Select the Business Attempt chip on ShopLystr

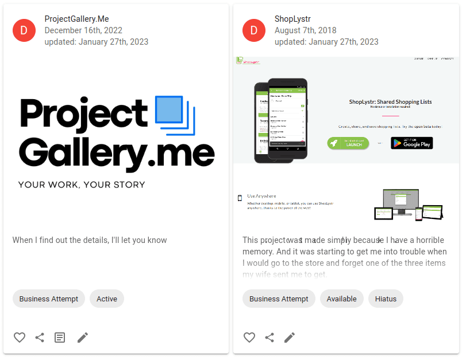(x=279, y=299)
